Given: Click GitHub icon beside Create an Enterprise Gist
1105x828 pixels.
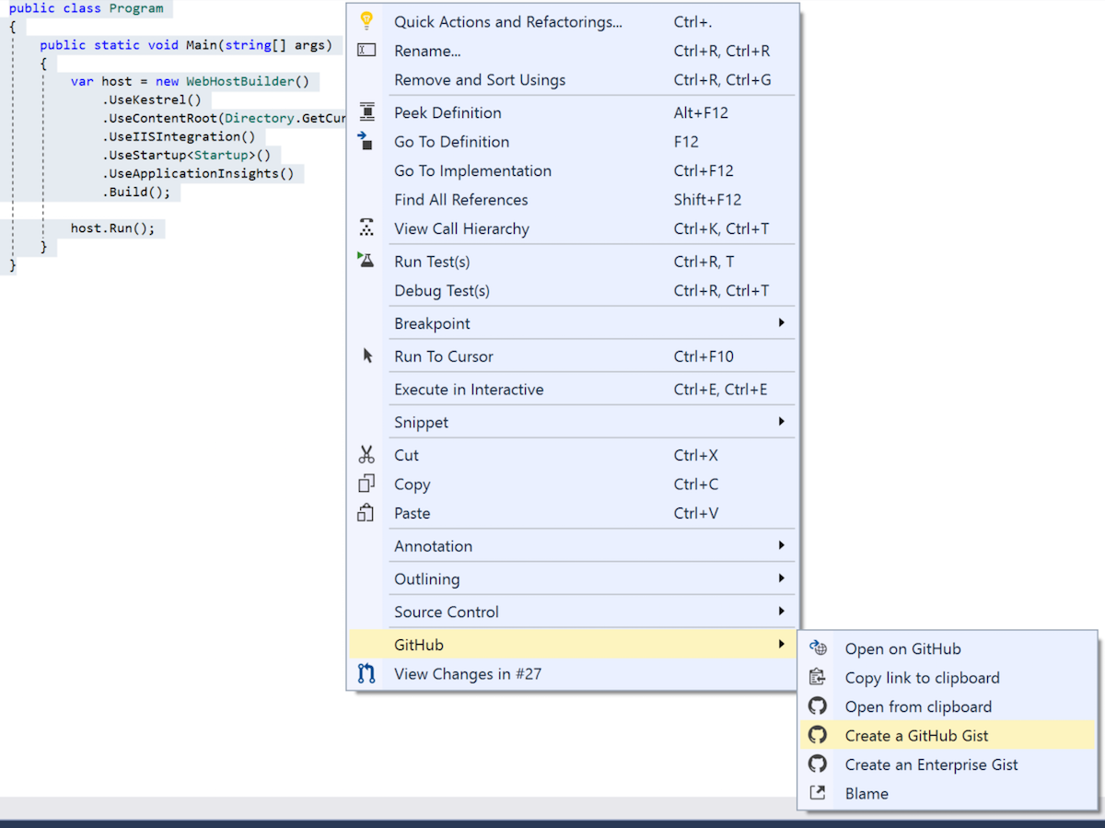Looking at the screenshot, I should pyautogui.click(x=818, y=764).
